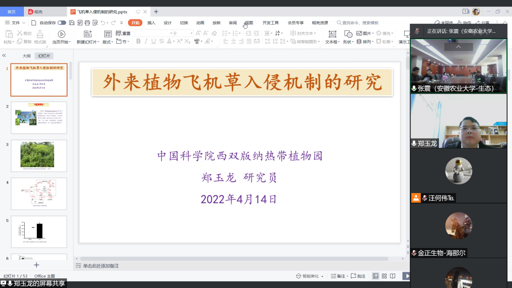Toggle the 自动保存 auto-save switch

point(62,23)
